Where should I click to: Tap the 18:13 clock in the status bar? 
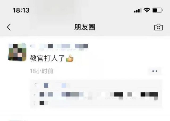(21, 10)
